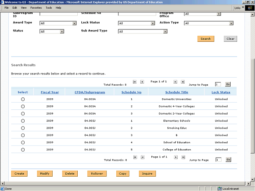Go to first page in top pagination
This screenshot has width=255, height=191.
pos(135,82)
